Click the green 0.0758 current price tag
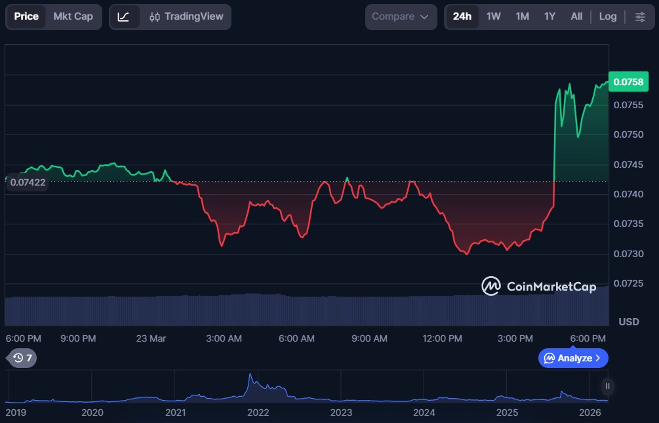Image resolution: width=659 pixels, height=423 pixels. click(628, 82)
